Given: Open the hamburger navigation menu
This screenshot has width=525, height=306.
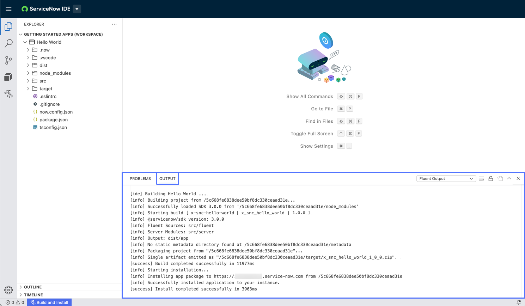Looking at the screenshot, I should pos(8,9).
